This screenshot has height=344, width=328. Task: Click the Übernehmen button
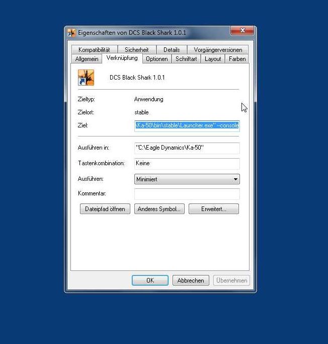(231, 281)
